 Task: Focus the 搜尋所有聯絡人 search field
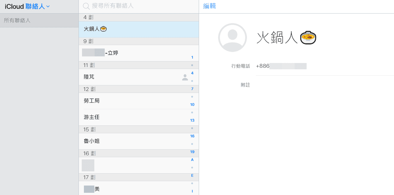139,6
